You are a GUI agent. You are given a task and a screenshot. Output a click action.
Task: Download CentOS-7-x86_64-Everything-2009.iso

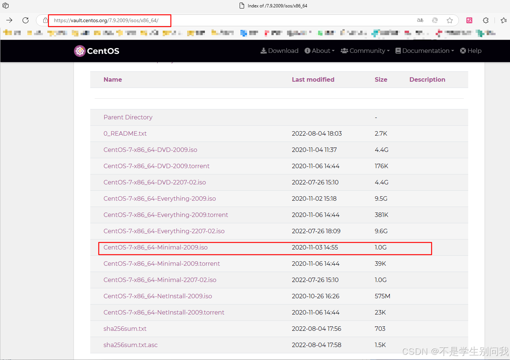160,198
